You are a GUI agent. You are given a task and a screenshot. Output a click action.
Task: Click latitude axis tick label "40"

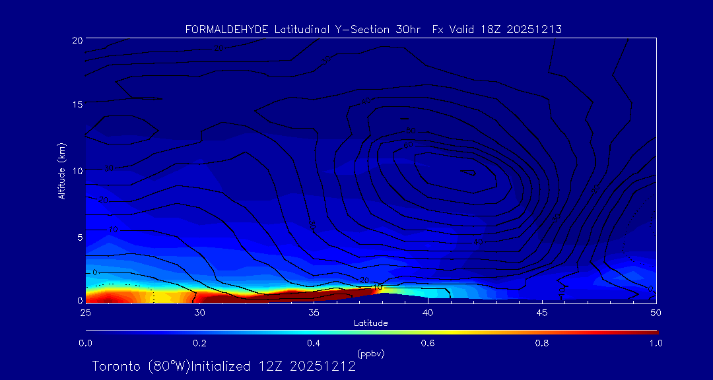click(x=427, y=313)
